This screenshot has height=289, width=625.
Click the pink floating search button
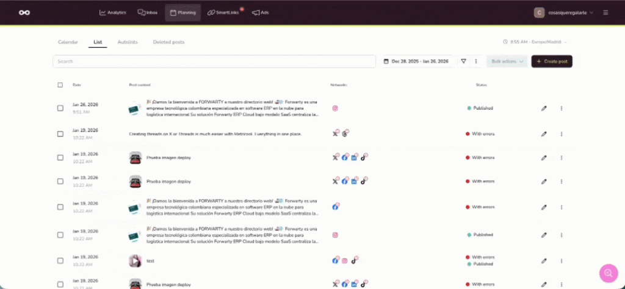(x=608, y=273)
